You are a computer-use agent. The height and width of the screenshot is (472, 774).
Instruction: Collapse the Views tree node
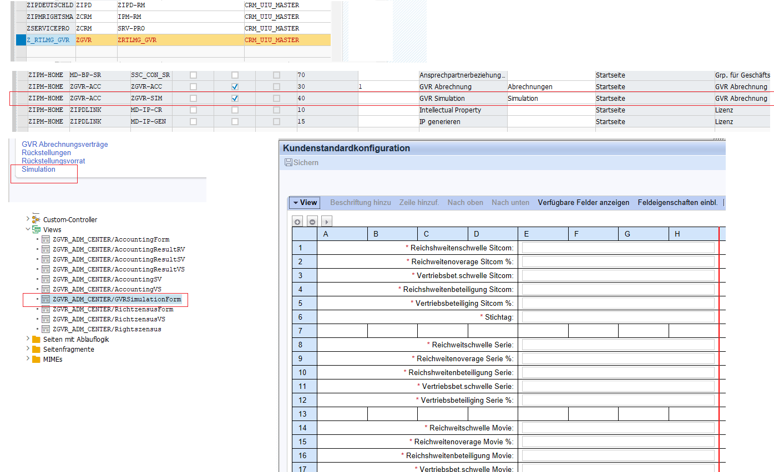[x=28, y=229]
